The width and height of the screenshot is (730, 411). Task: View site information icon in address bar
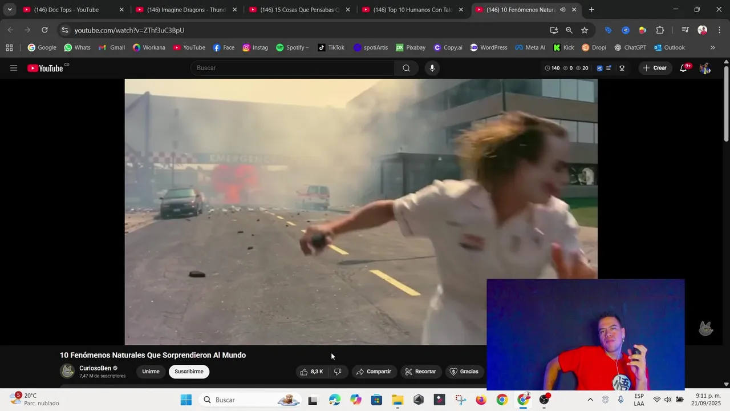point(64,30)
